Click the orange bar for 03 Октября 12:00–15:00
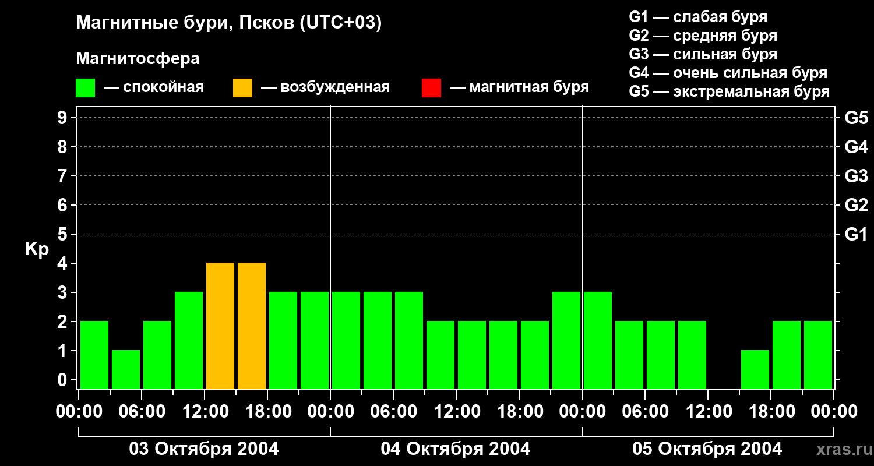Image resolution: width=874 pixels, height=466 pixels. tap(220, 326)
